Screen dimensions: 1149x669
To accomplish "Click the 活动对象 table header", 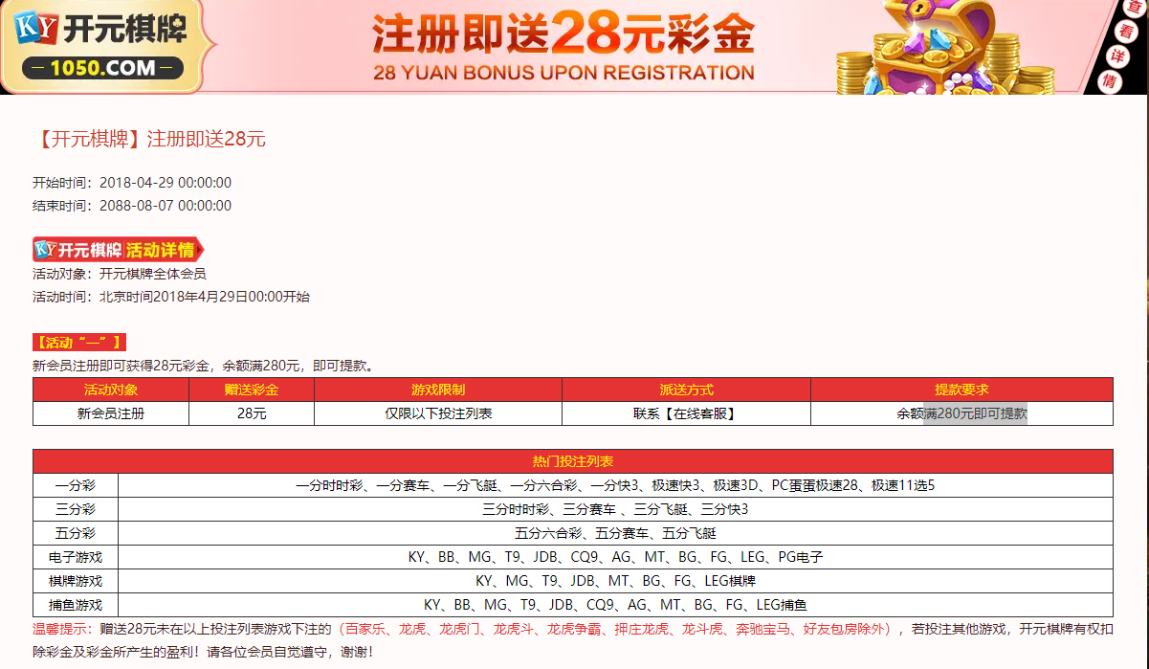I will (111, 390).
